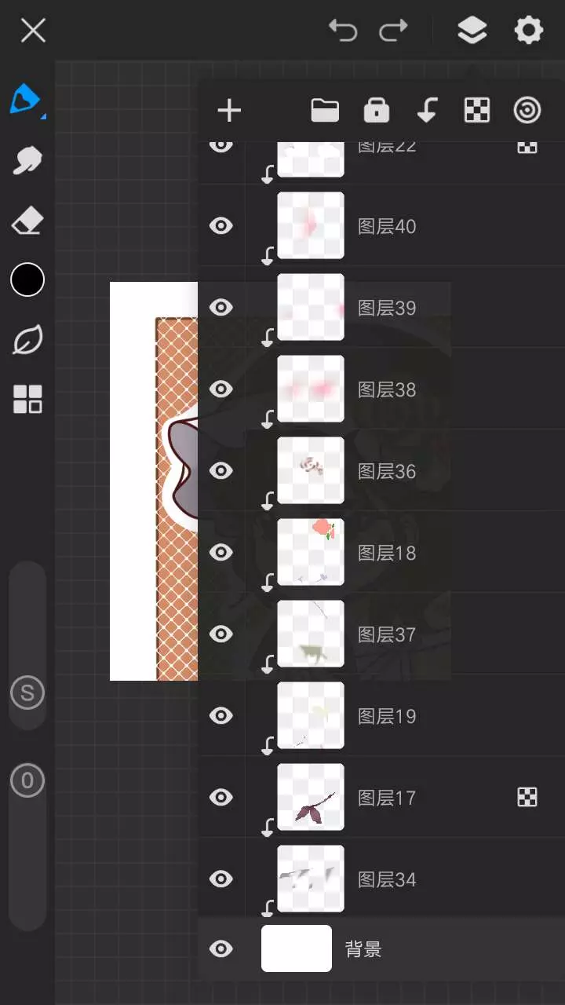The height and width of the screenshot is (1005, 565).
Task: Hide layer 图层18
Action: (x=221, y=553)
